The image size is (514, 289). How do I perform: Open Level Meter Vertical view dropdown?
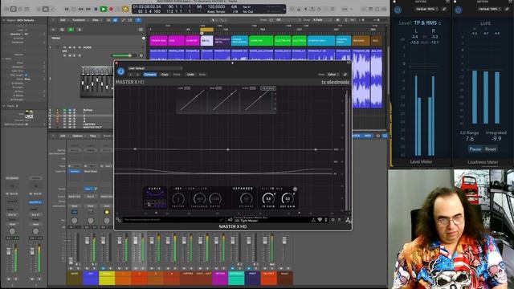pos(426,9)
